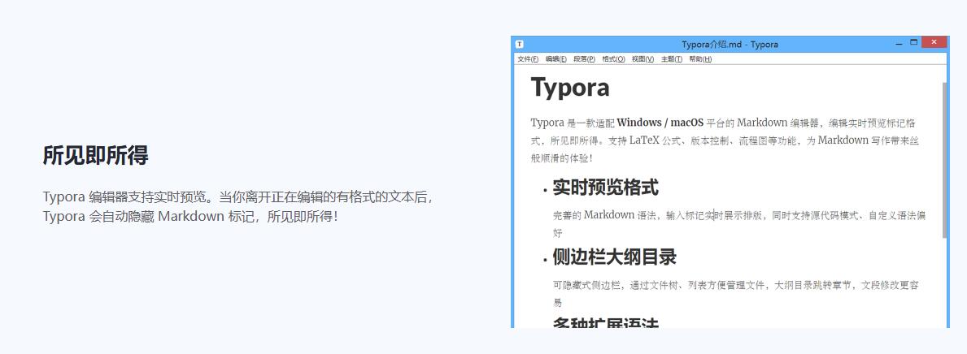Click the large Typora heading in document
967x354 pixels.
570,87
